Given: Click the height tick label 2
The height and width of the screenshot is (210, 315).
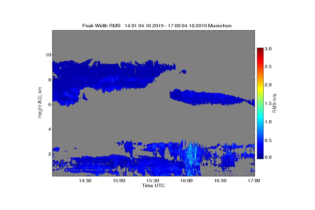Looking at the screenshot, I should (49, 154).
